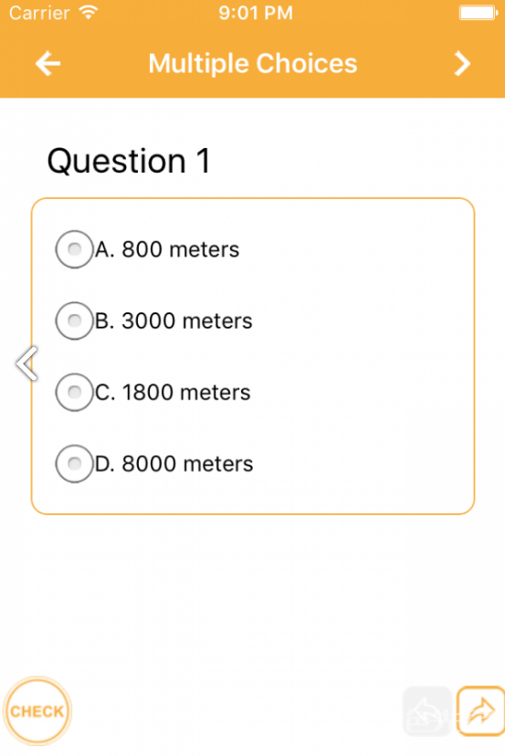Viewport: 505px width, 756px height.
Task: Select radio button C for 1800 meters
Action: tap(74, 392)
